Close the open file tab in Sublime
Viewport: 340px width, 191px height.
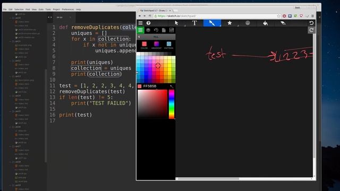(x=70, y=18)
